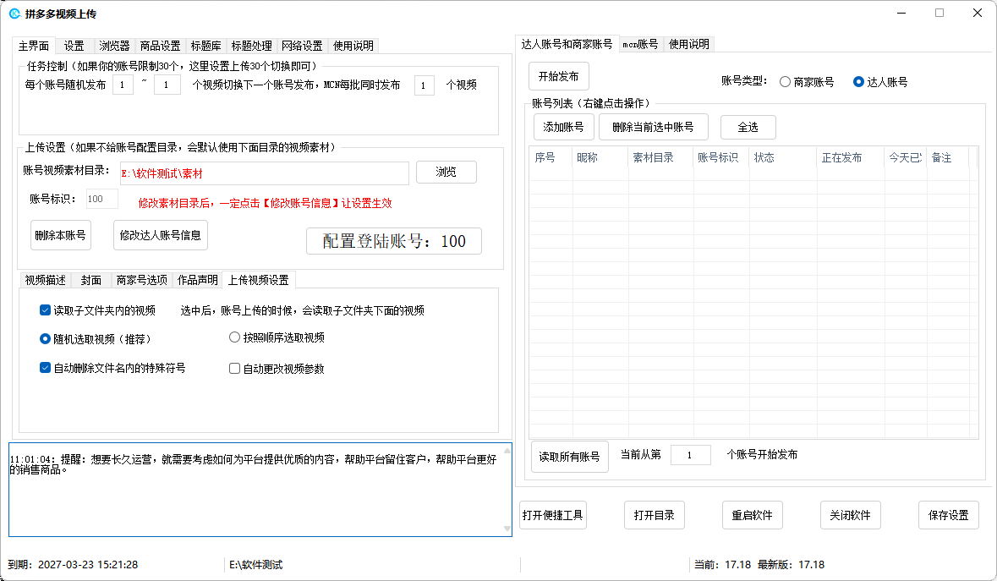Click the app logo icon in title bar

(x=14, y=13)
